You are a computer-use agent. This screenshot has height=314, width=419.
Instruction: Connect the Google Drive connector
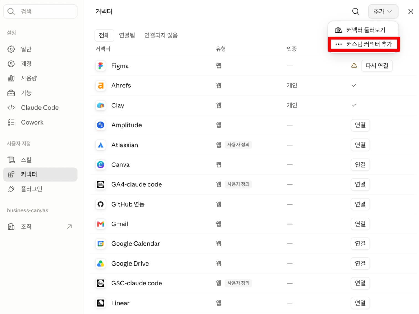click(360, 264)
